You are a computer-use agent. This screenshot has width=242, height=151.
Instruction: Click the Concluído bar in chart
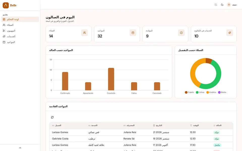pos(111,79)
